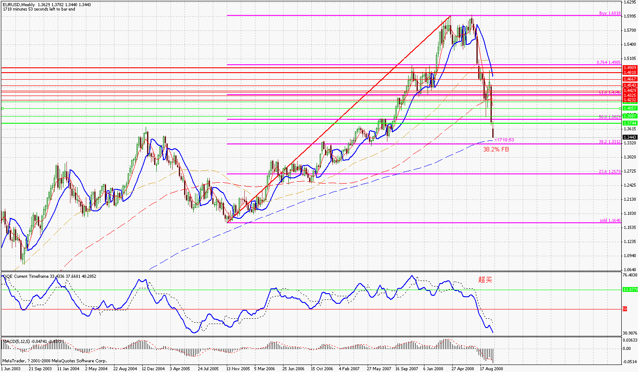Select the red diagonal trendline on the chart
The height and width of the screenshot is (372, 638).
click(339, 119)
